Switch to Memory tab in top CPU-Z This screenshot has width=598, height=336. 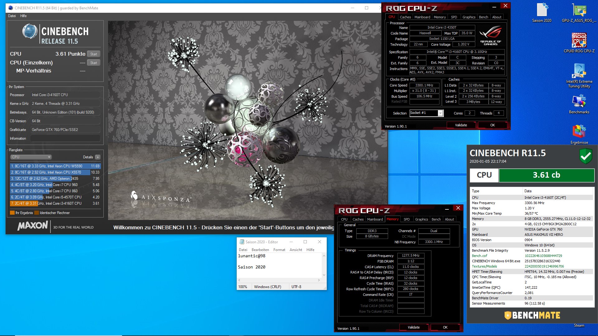(x=439, y=17)
